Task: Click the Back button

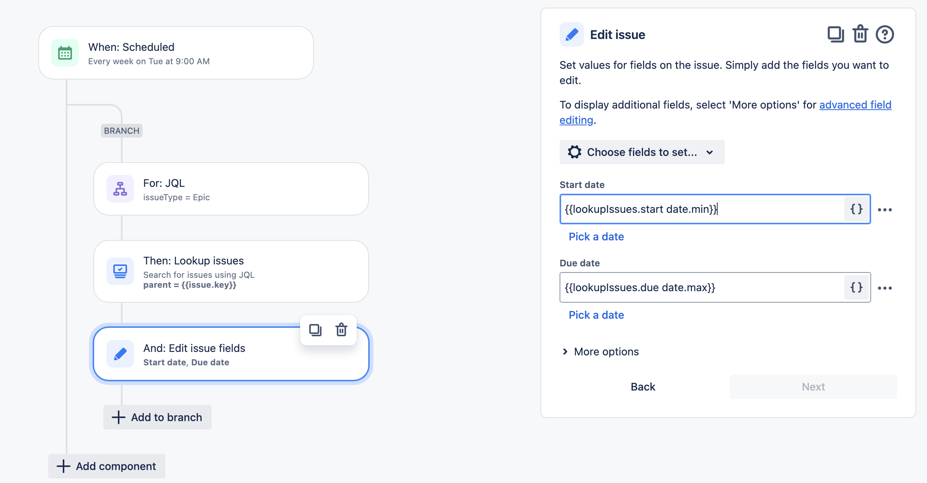Action: (643, 387)
